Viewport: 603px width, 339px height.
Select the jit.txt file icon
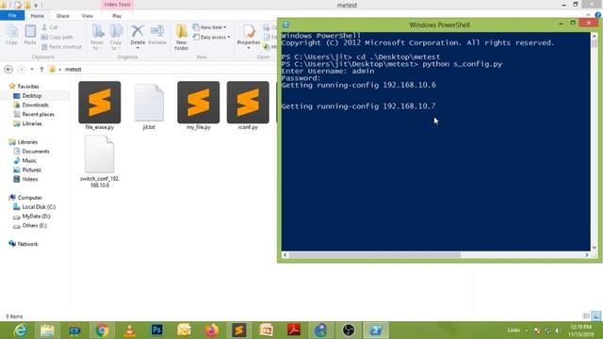pyautogui.click(x=149, y=103)
